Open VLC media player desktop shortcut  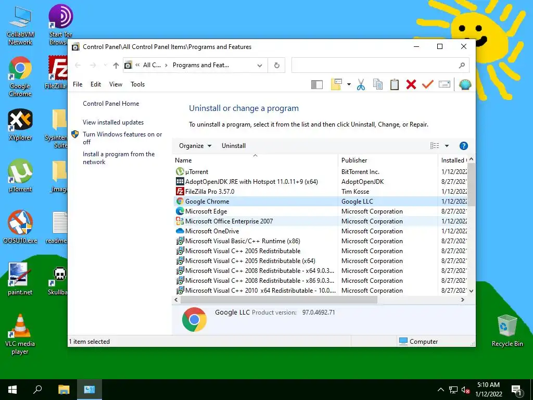click(20, 334)
